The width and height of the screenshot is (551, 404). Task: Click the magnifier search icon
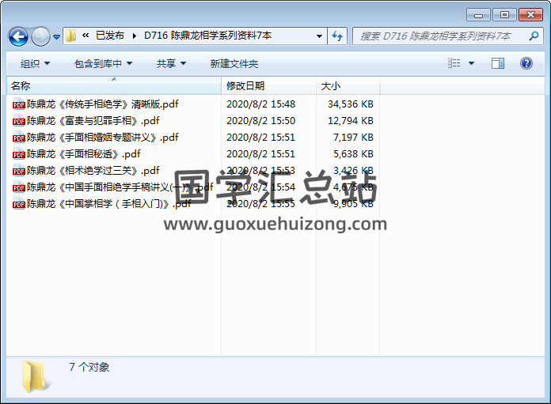534,36
